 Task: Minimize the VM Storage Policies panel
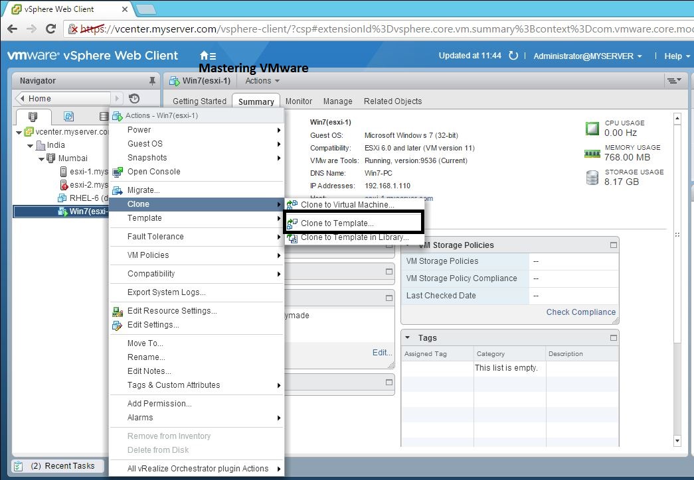pyautogui.click(x=614, y=245)
